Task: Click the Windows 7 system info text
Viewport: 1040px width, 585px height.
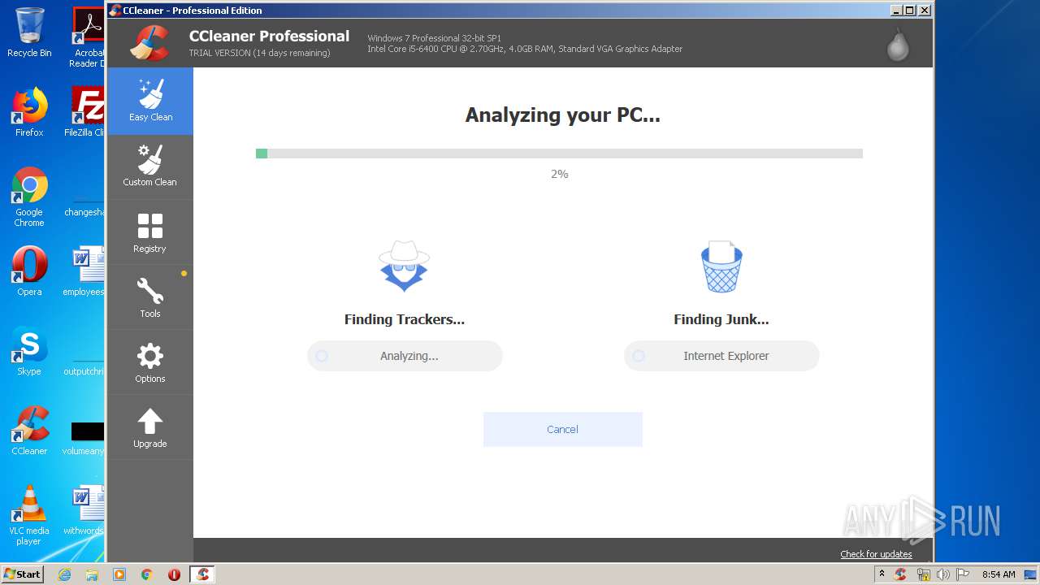Action: 434,38
